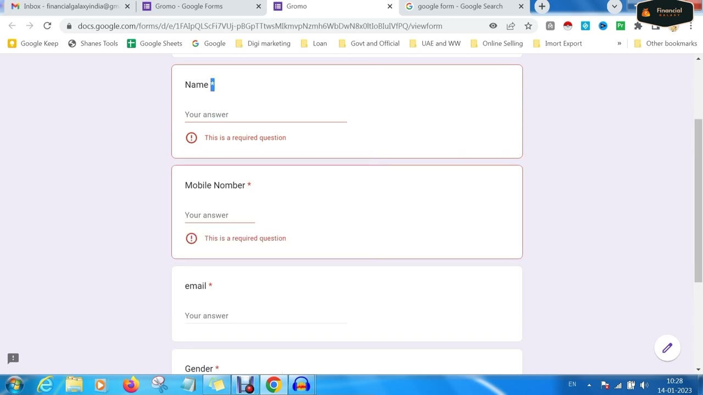Expand the tab search dropdown arrow
703x395 pixels.
615,7
